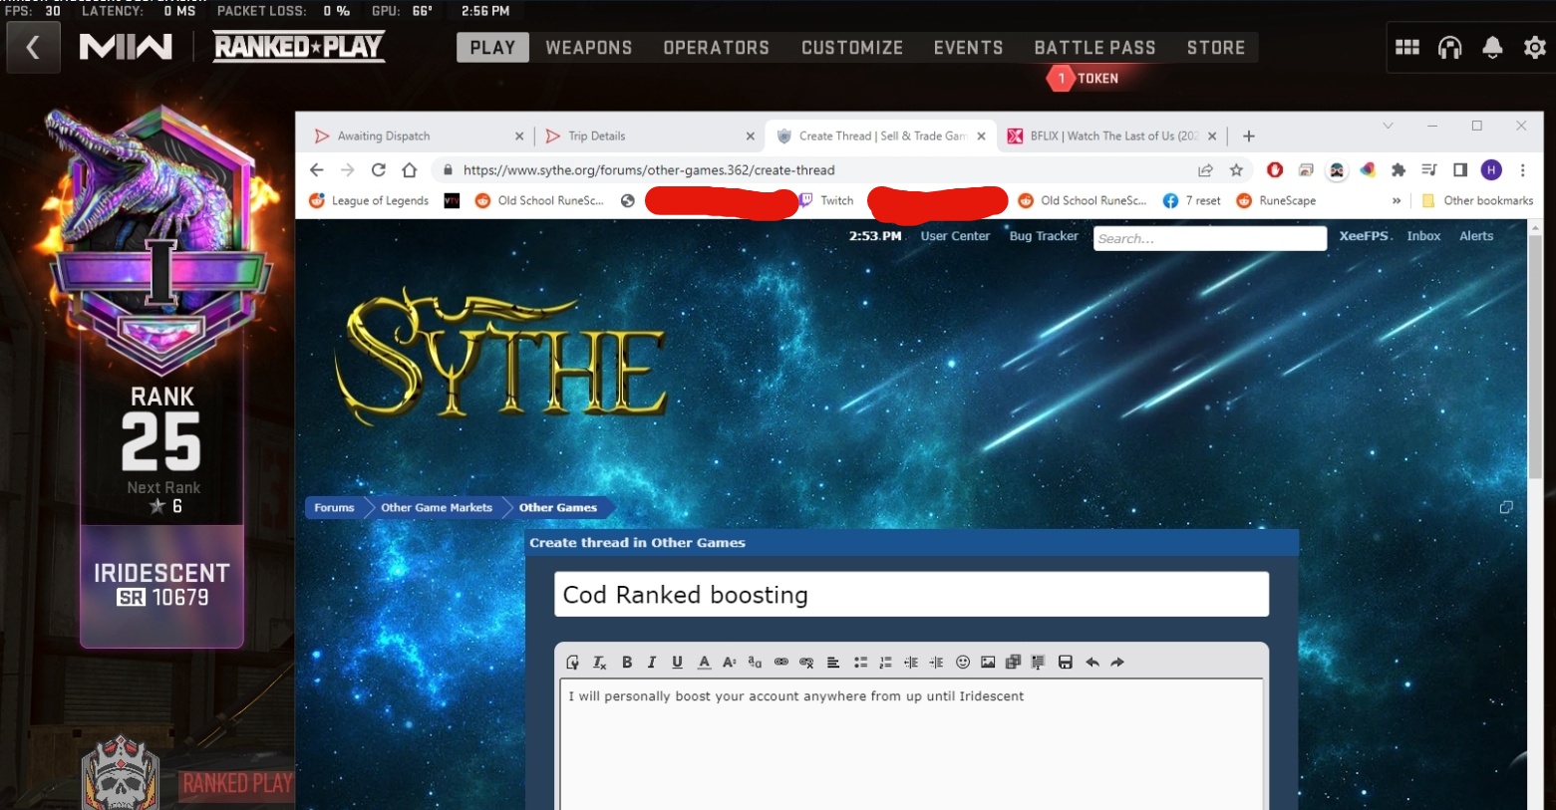Select the WEAPONS tab in game menu
Image resolution: width=1556 pixels, height=810 pixels.
tap(588, 48)
